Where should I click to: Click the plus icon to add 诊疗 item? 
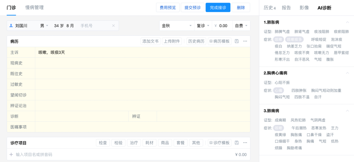(11, 154)
